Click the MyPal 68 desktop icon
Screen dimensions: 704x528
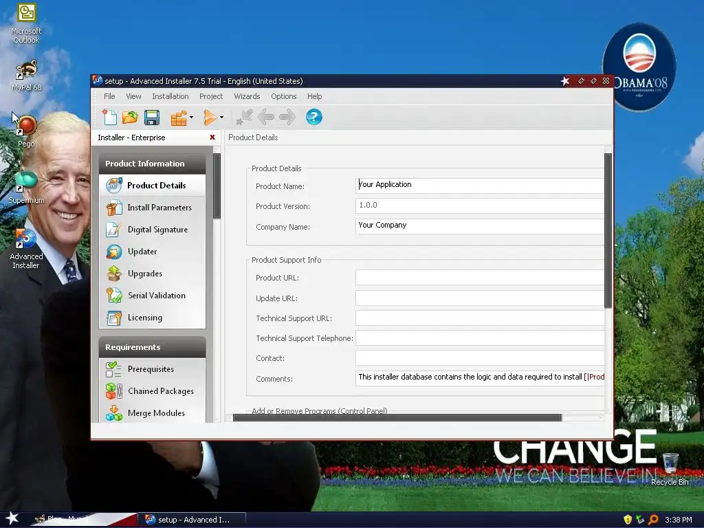[x=27, y=76]
